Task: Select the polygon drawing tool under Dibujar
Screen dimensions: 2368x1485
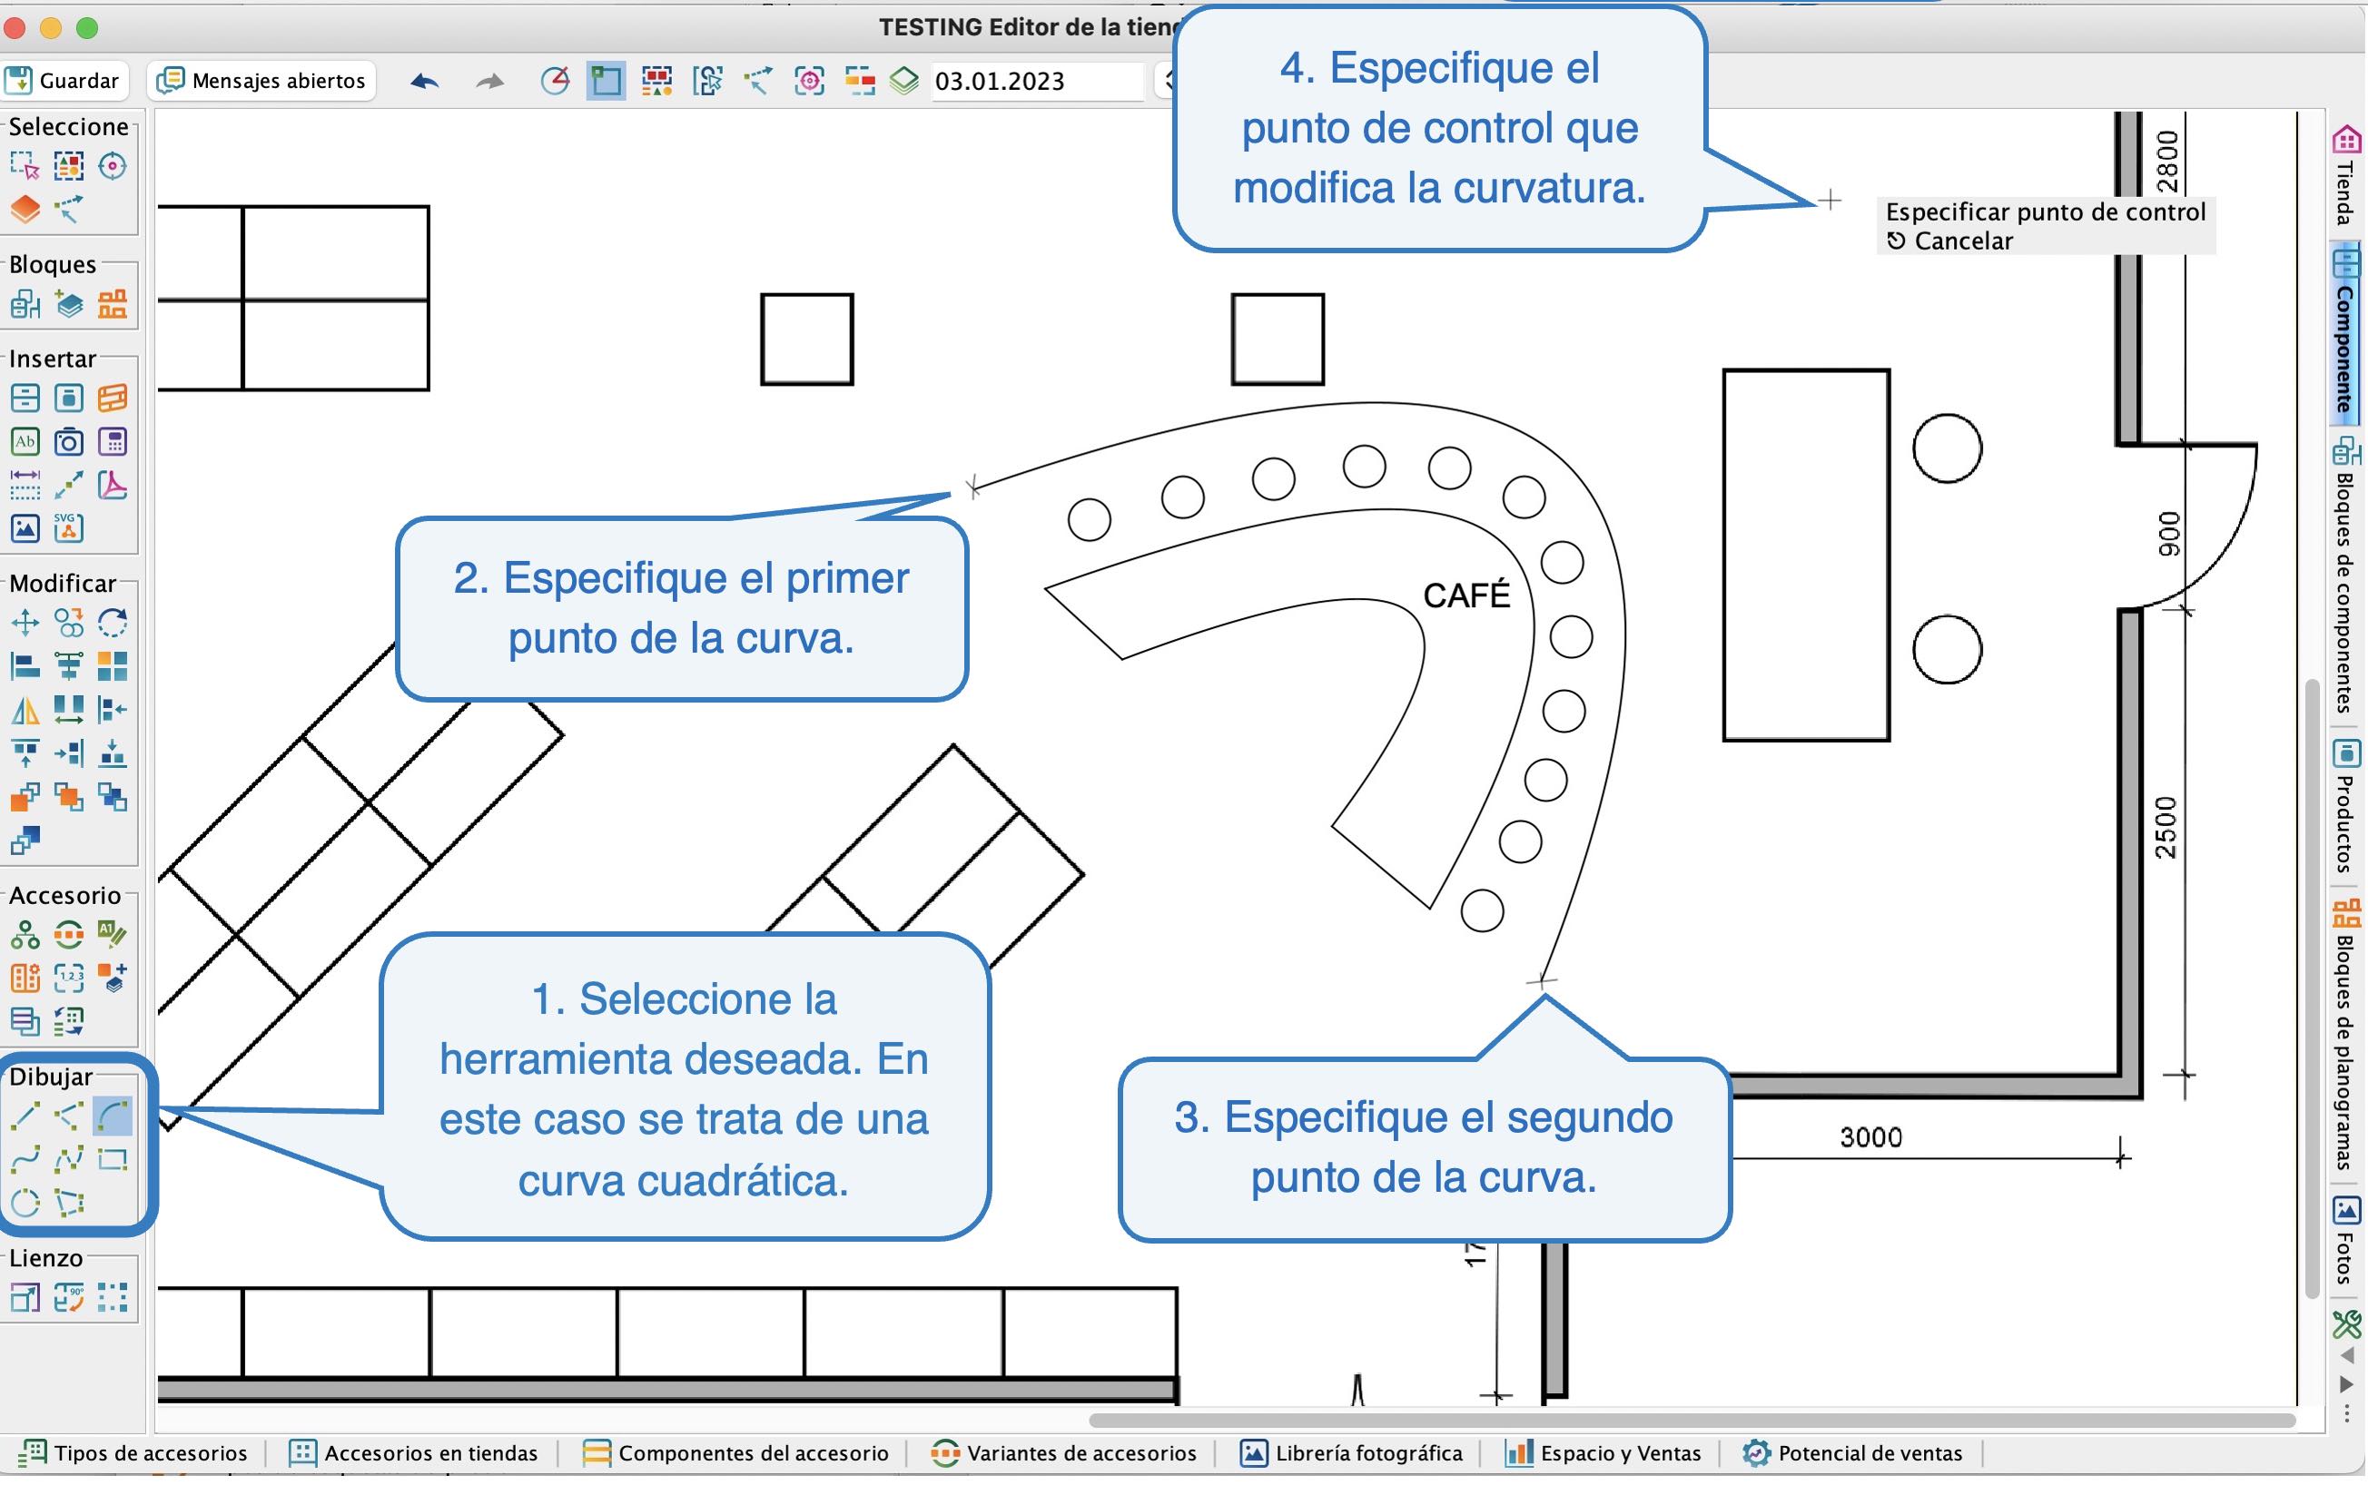Action: (69, 1205)
